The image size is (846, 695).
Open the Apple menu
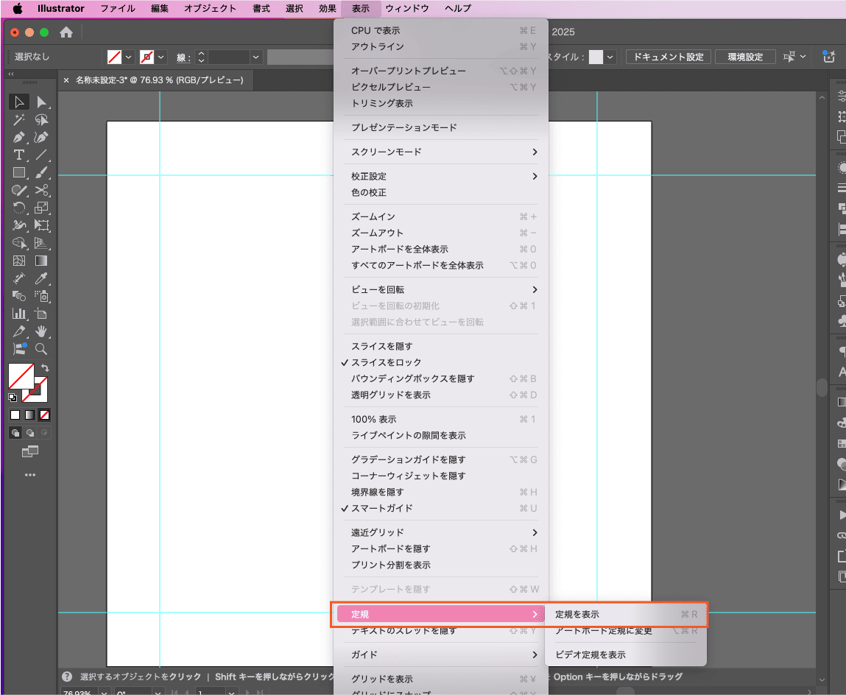pos(18,8)
